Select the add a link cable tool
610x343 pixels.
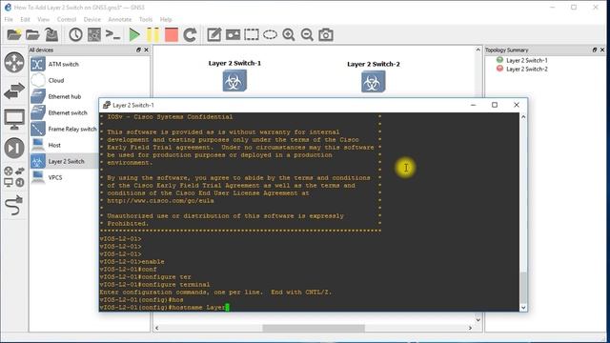click(x=14, y=206)
